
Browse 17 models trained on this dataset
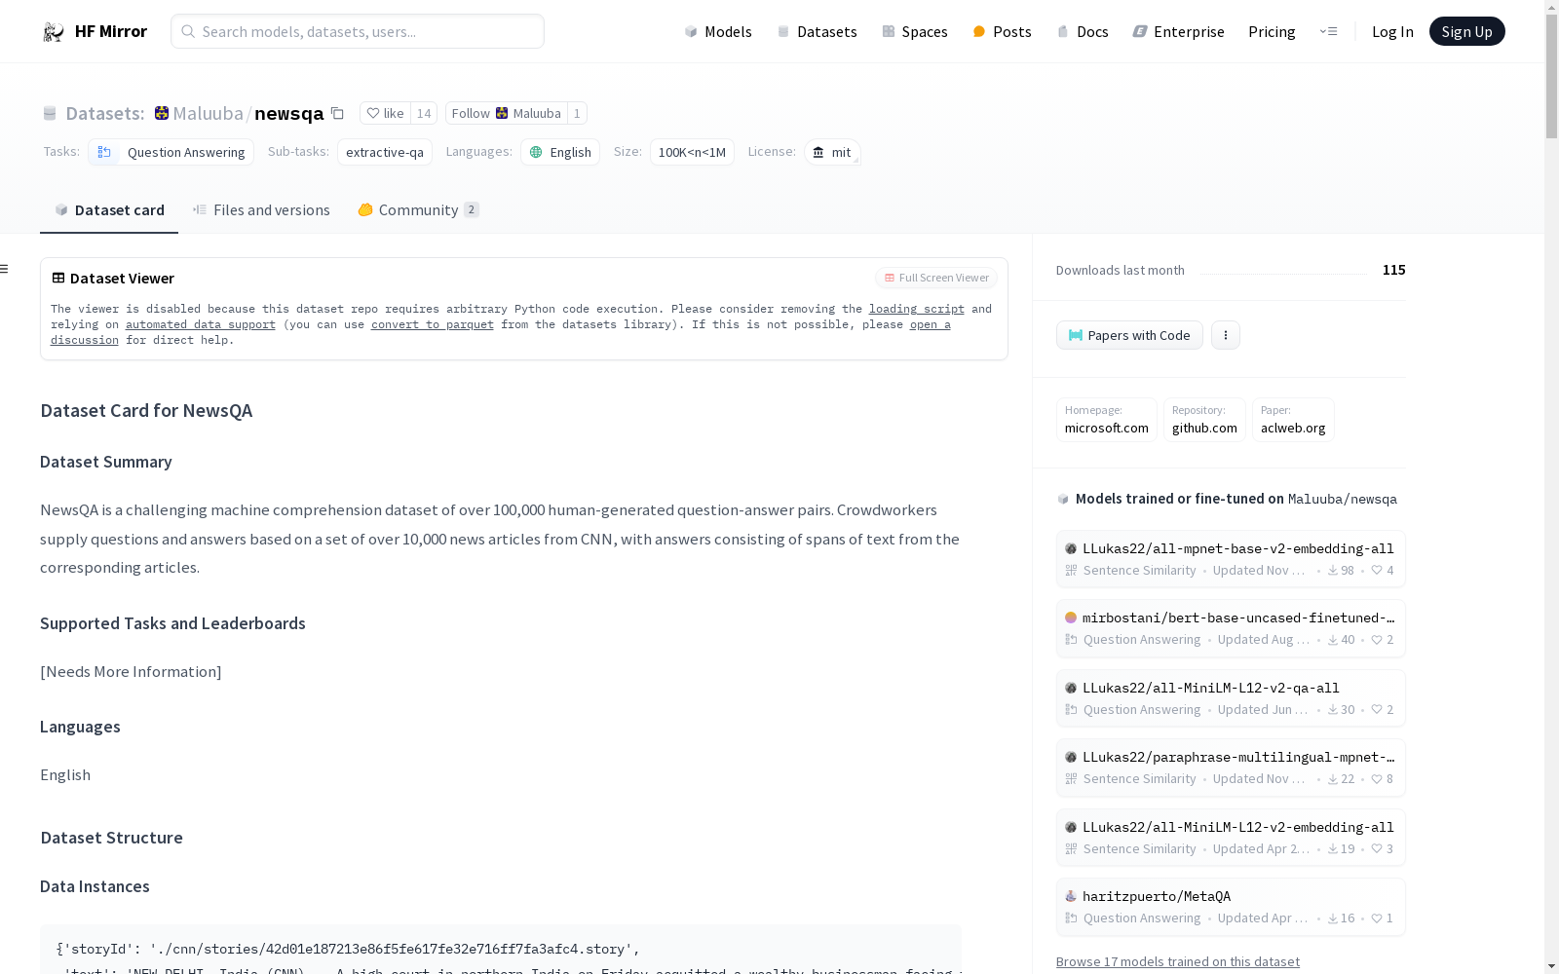click(1178, 961)
